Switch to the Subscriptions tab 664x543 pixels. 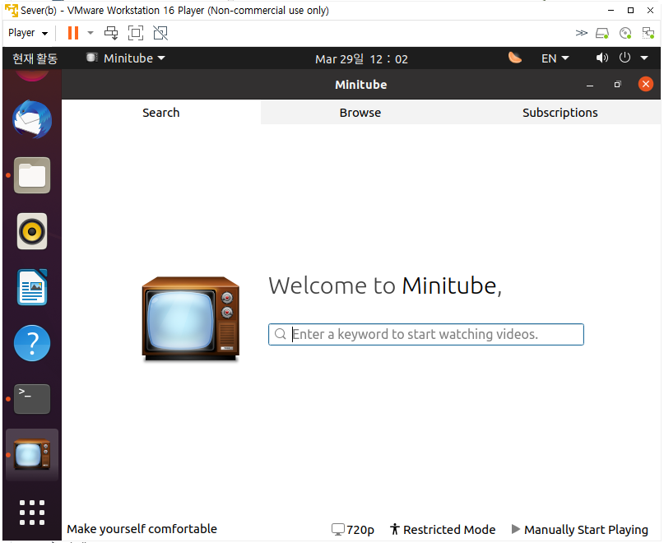pos(560,113)
